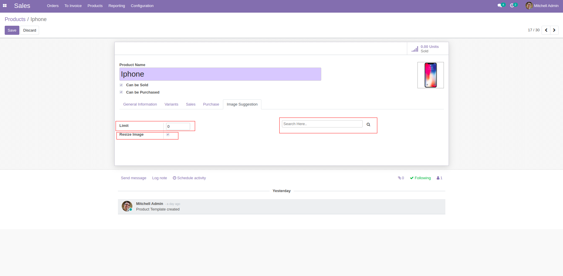Click Log note in chatter
563x276 pixels.
(160, 178)
